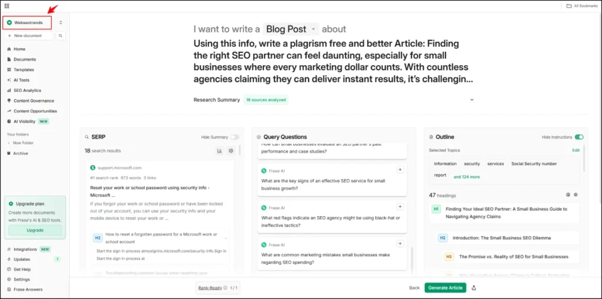Screen dimensions: 602x299
Task: Click the Query Questions panel scrollbar
Action: tap(412, 257)
